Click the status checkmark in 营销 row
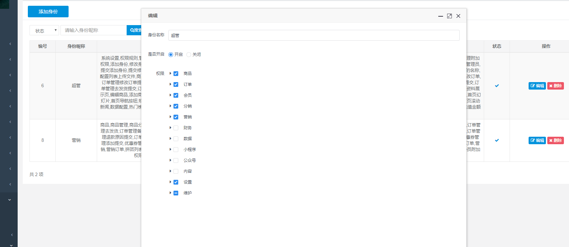This screenshot has width=569, height=247. [497, 140]
